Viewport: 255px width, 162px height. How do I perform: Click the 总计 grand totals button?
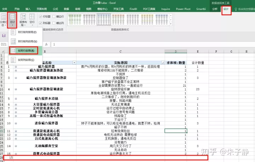click(12, 20)
